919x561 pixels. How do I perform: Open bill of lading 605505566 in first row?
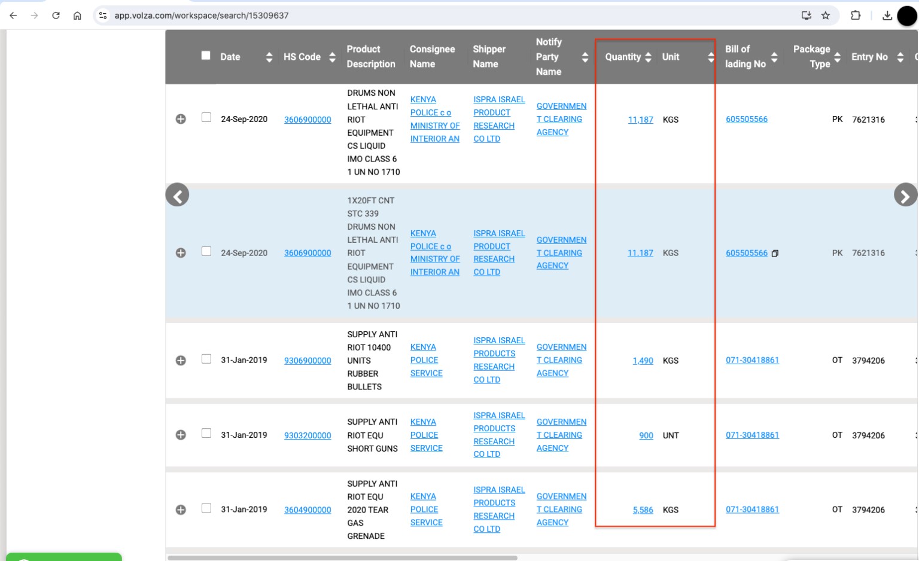click(x=747, y=119)
